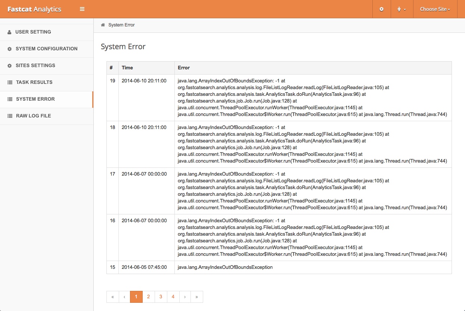Viewport: 465px width, 311px height.
Task: Click the Error column header
Action: pyautogui.click(x=313, y=68)
